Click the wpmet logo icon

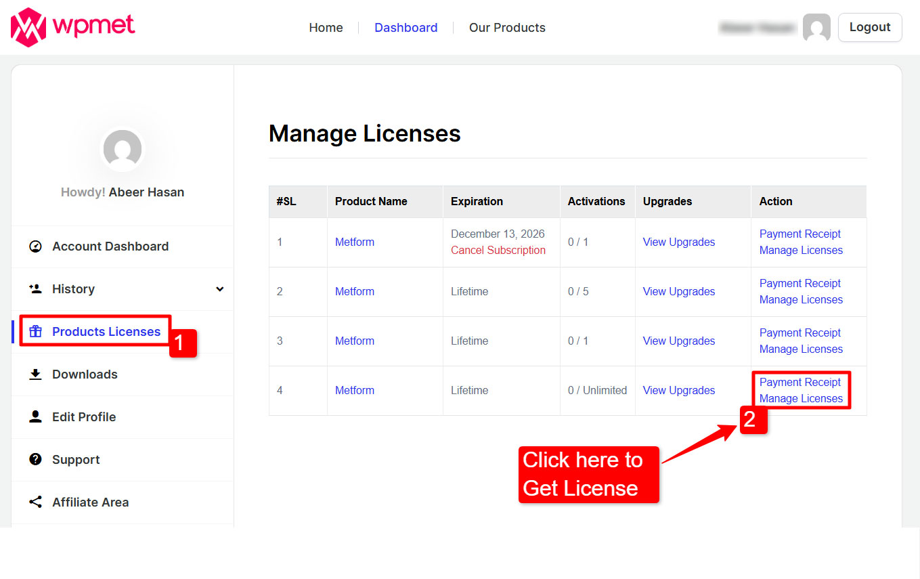(x=27, y=27)
